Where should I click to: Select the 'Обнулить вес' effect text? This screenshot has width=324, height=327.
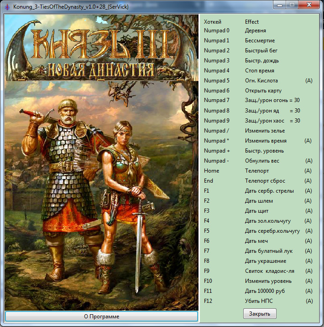[x=262, y=161]
